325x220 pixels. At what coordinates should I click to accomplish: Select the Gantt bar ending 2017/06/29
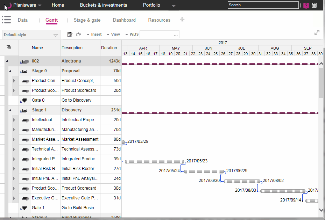[204, 171]
